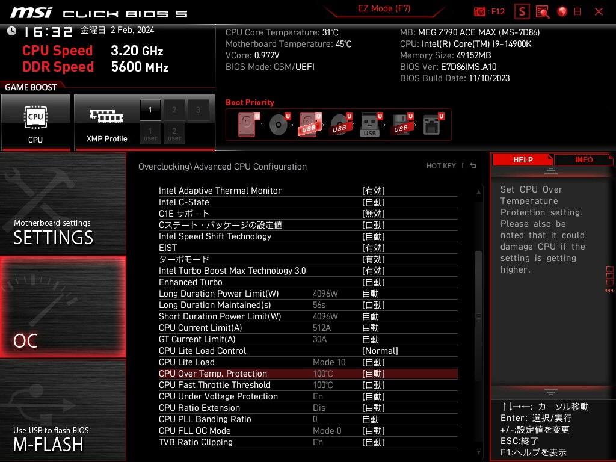Change Enhanced Turbo option
Viewport: 616px width, 462px height.
coord(308,282)
